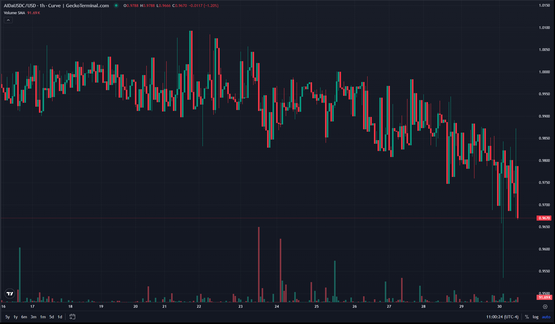555x324 pixels.
Task: Click the TradingView logo icon
Action: tap(9, 293)
